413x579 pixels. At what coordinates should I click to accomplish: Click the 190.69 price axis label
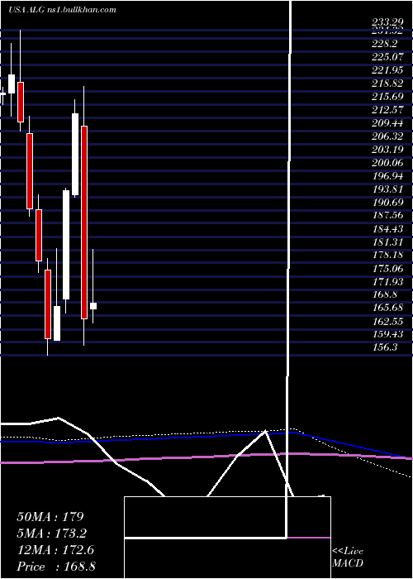pyautogui.click(x=387, y=203)
